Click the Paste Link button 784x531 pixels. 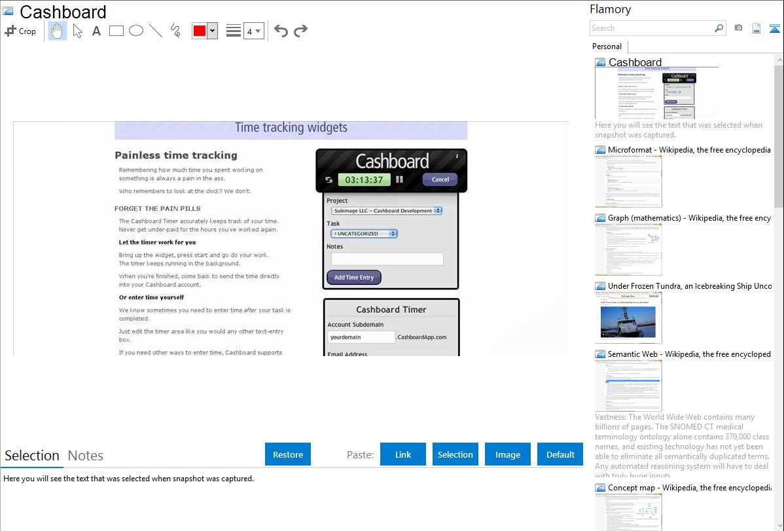click(403, 454)
